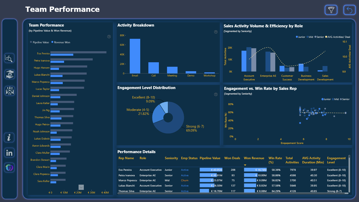Select Laura Keller label in bar chart
The height and width of the screenshot is (202, 359).
pyautogui.click(x=43, y=103)
